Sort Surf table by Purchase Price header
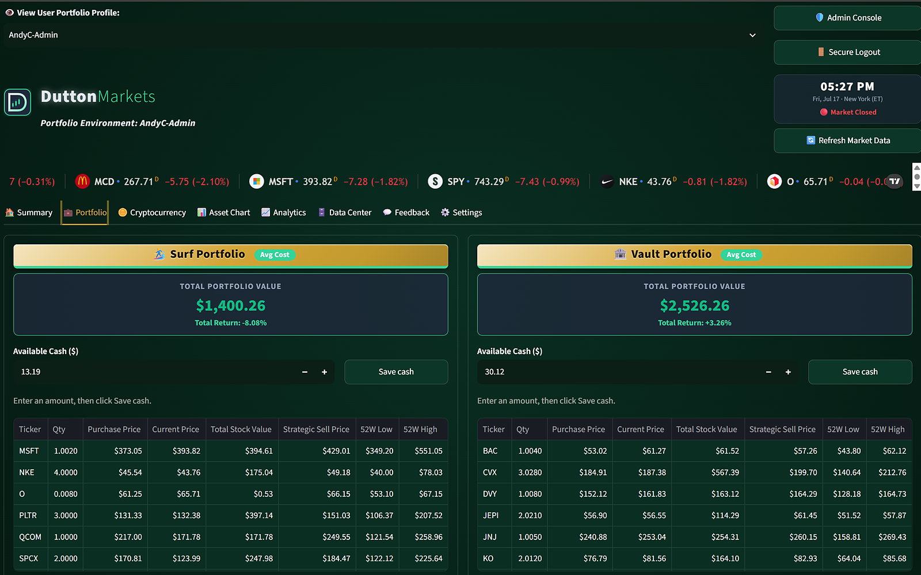This screenshot has width=921, height=575. click(x=114, y=430)
